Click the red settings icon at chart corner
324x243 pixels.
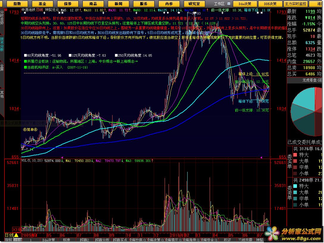point(6,10)
